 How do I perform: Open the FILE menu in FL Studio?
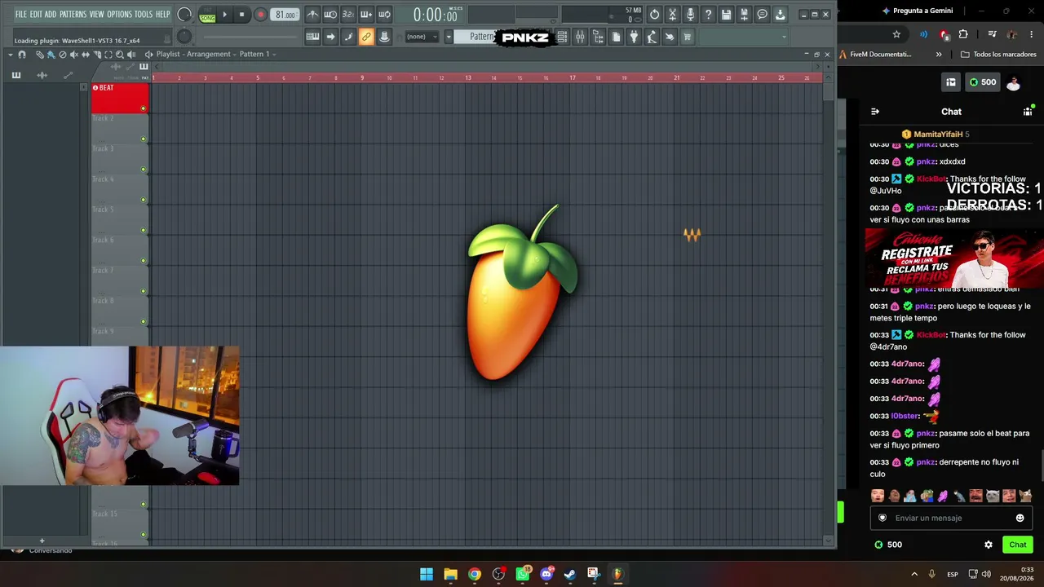pos(21,15)
